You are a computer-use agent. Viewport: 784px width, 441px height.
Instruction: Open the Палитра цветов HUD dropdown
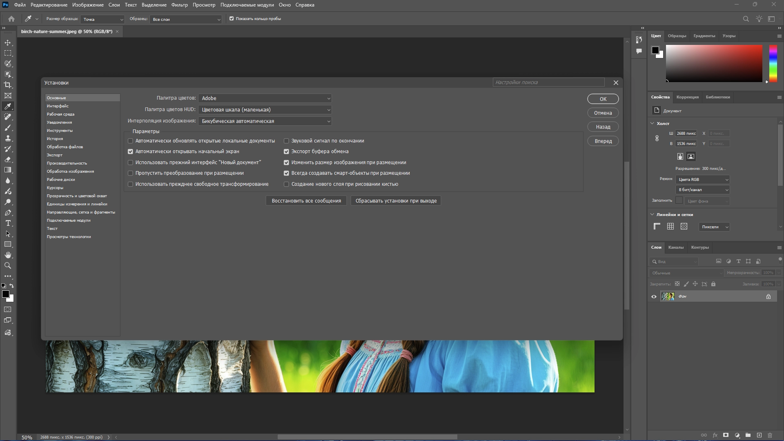265,110
